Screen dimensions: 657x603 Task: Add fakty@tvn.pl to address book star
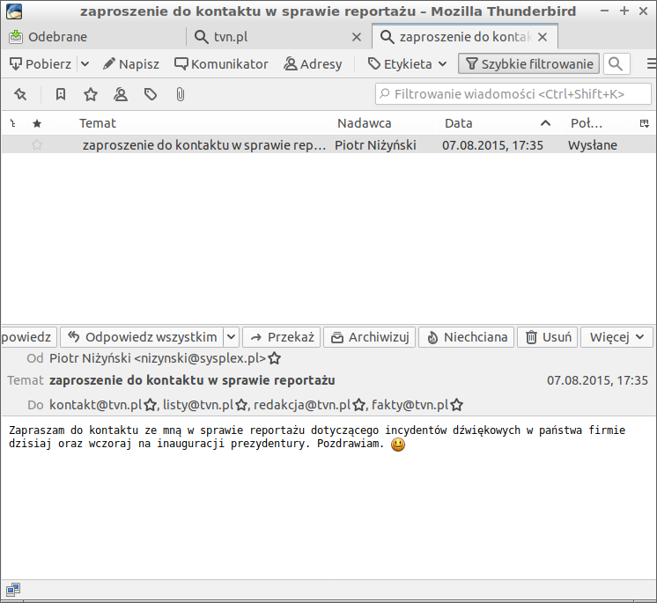coord(457,405)
